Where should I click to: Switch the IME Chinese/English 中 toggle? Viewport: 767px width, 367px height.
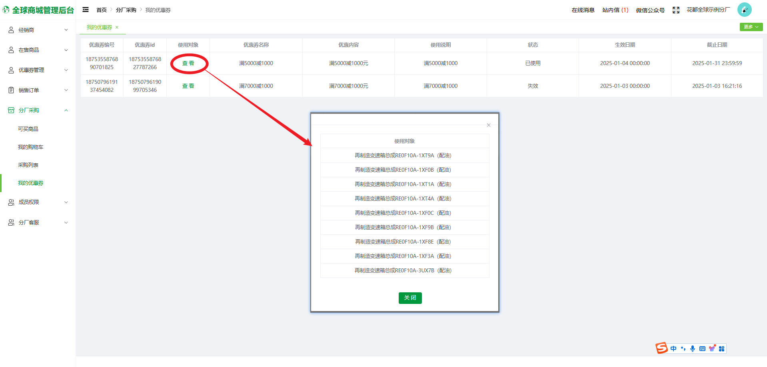673,349
